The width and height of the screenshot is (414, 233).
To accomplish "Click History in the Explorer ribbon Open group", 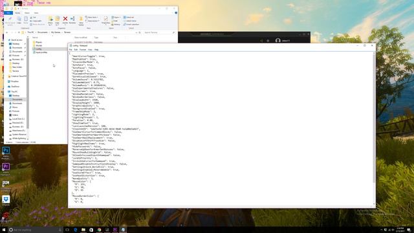I will pyautogui.click(x=116, y=25).
